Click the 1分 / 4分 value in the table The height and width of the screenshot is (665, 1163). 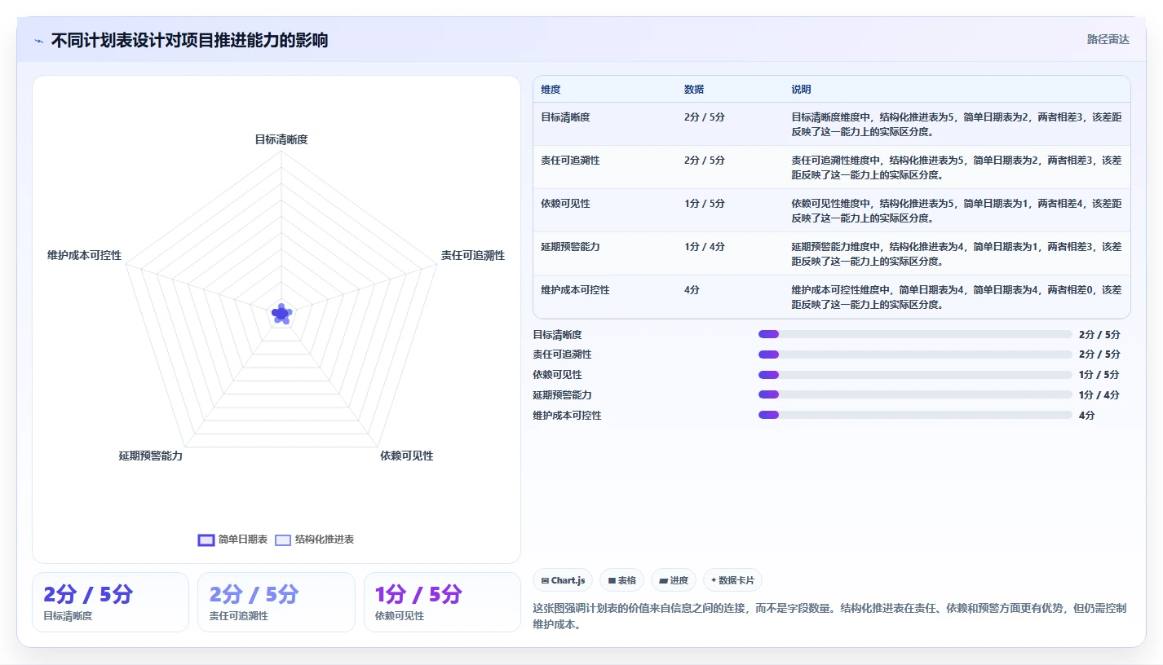coord(705,247)
